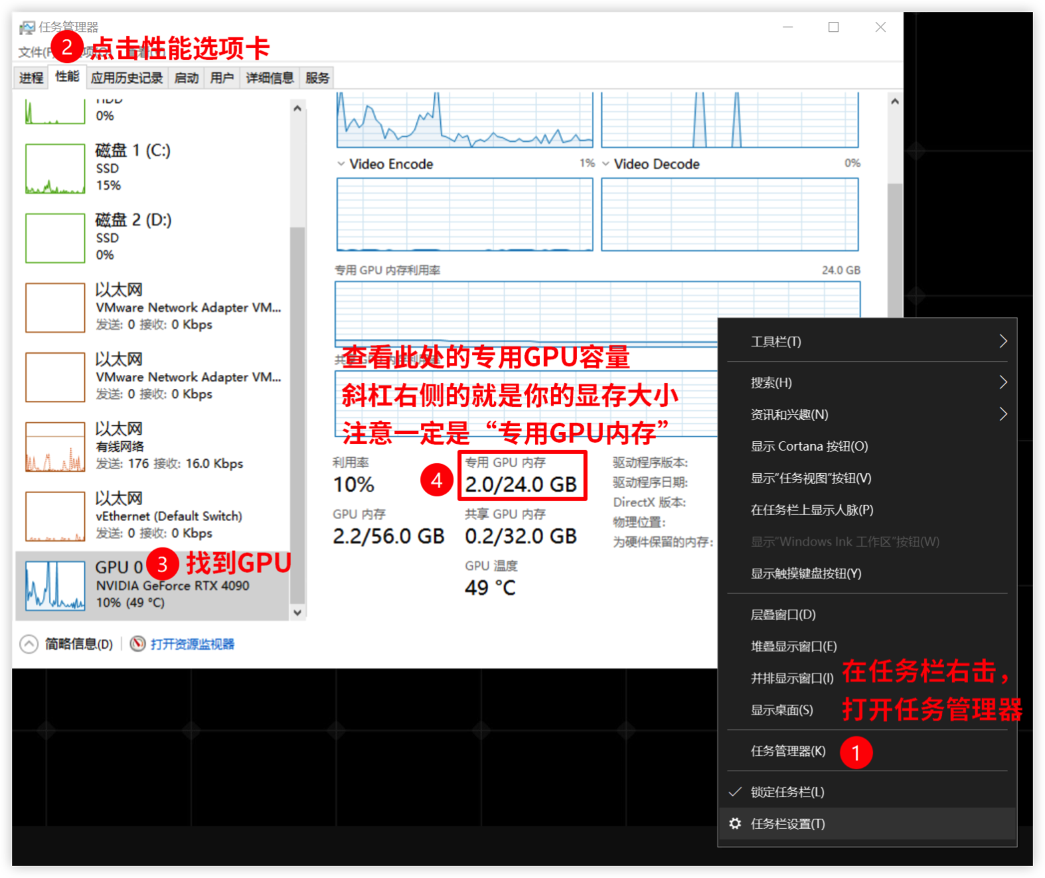Choose Show touch keyboard button (显示触摸键盘按钮)
The image size is (1045, 878).
pyautogui.click(x=867, y=573)
